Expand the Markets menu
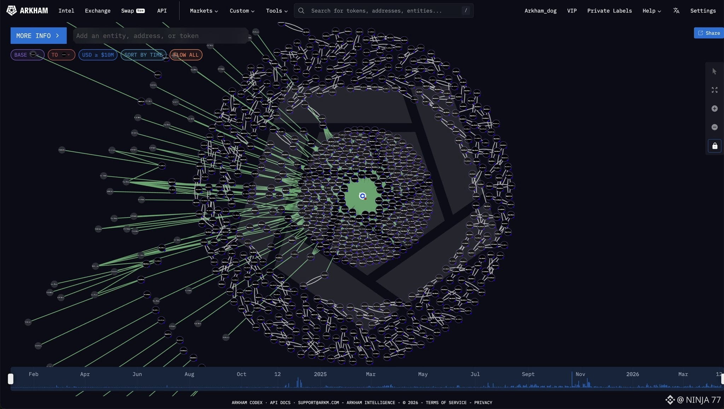 pos(204,11)
